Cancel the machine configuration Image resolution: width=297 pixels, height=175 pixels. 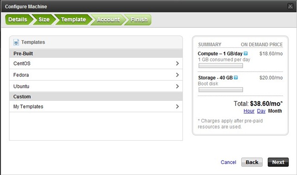click(228, 162)
